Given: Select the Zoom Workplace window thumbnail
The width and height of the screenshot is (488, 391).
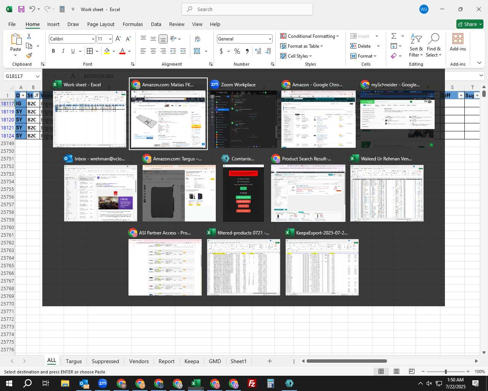Looking at the screenshot, I should pyautogui.click(x=243, y=114).
